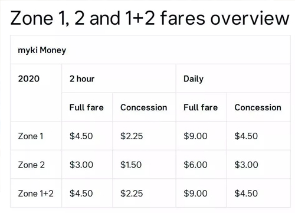
Task: Select the 'myki Money' table header
Action: 42,50
